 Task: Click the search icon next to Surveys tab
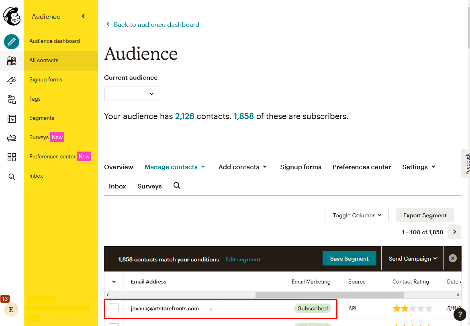pos(177,186)
